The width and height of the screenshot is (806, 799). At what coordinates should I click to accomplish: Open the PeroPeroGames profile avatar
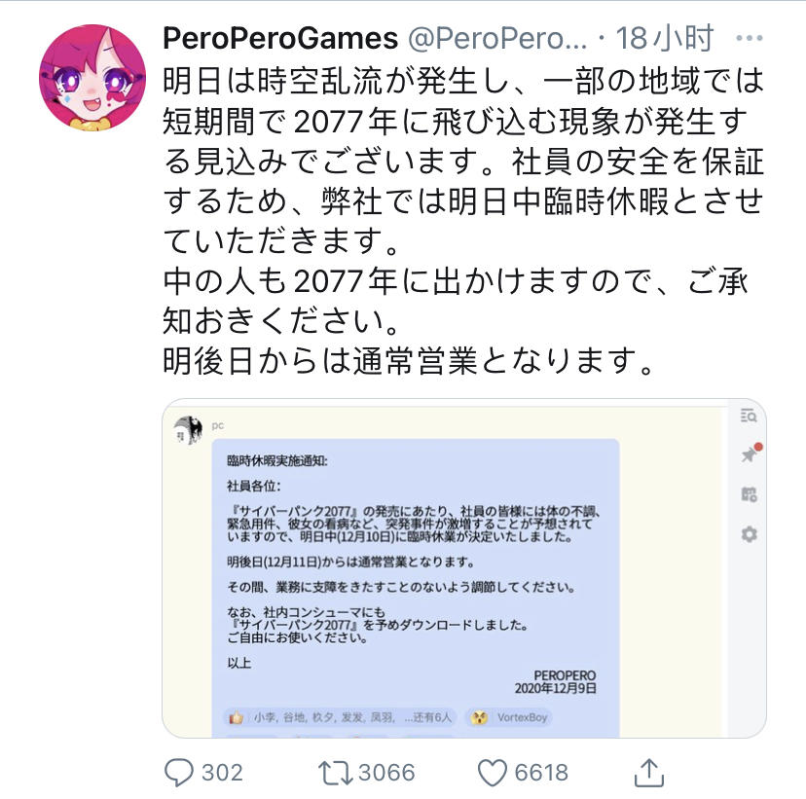click(x=85, y=79)
